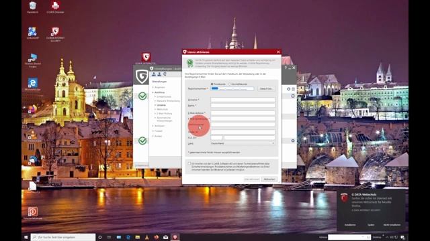Expand the Firewall tree node

[153, 131]
